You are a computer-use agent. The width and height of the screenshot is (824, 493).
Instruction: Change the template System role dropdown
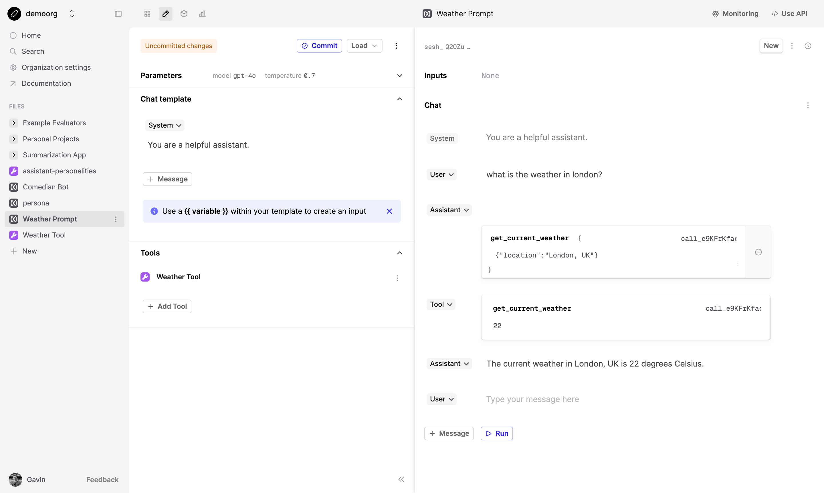coord(165,125)
